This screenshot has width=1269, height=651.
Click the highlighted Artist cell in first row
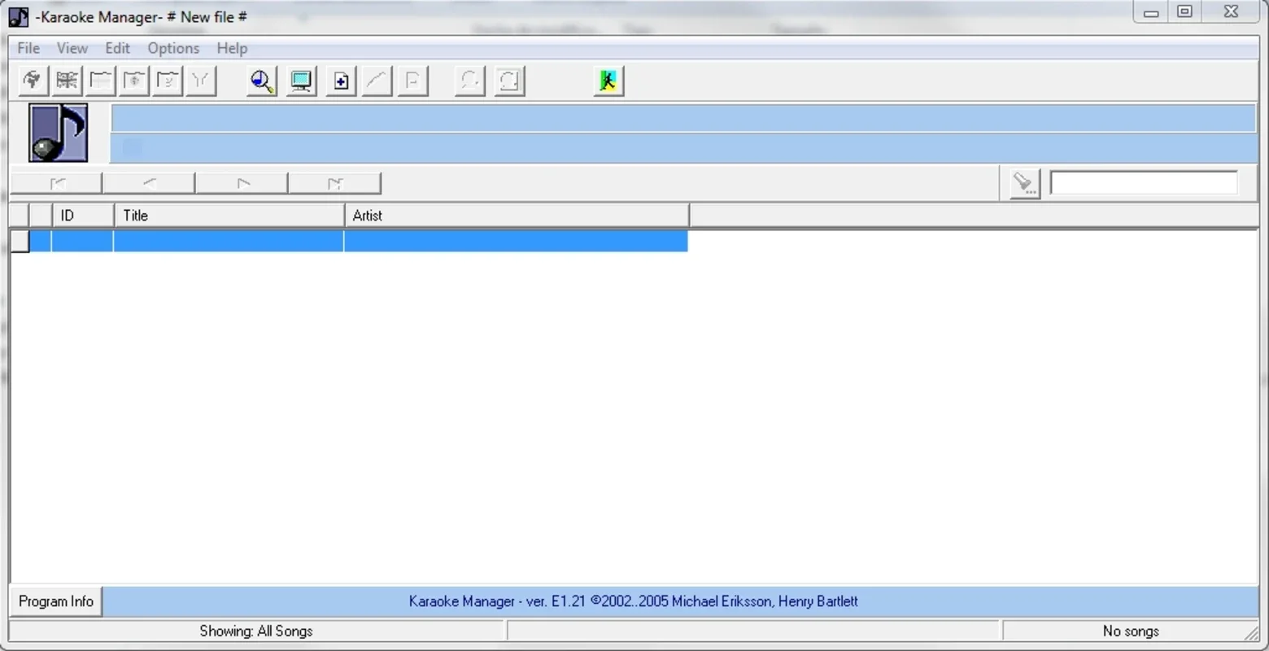[516, 241]
